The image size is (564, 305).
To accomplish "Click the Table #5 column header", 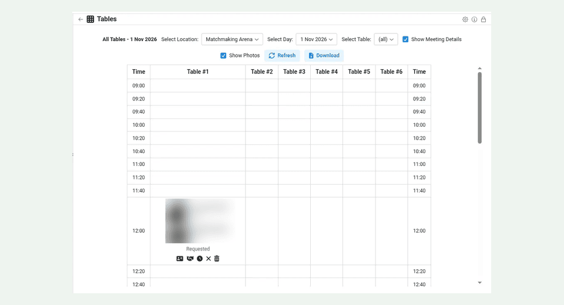I will (x=359, y=72).
